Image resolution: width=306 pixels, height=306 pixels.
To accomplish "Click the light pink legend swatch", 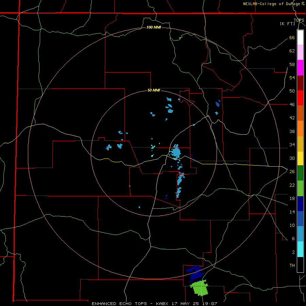I will coord(300,52).
